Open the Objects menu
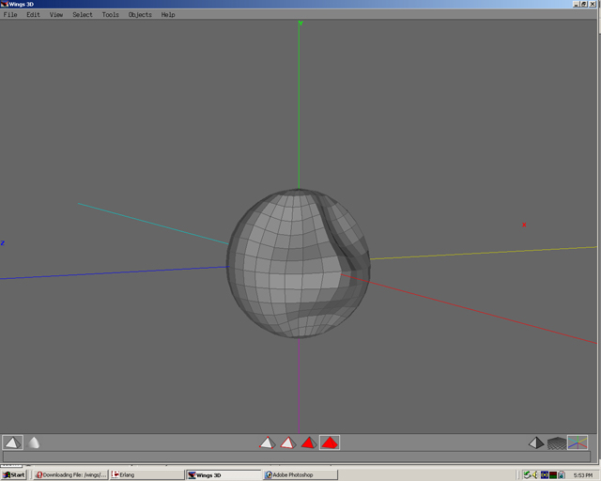 pos(140,15)
